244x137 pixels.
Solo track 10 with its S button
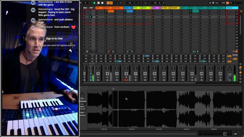tap(164, 77)
